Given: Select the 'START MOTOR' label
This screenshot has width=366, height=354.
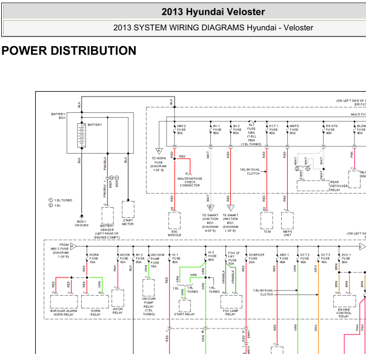Looking at the screenshot, I should point(128,222).
